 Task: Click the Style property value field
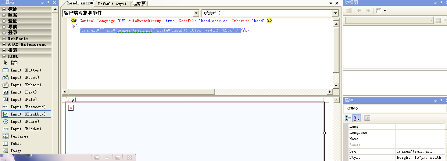click(x=420, y=157)
